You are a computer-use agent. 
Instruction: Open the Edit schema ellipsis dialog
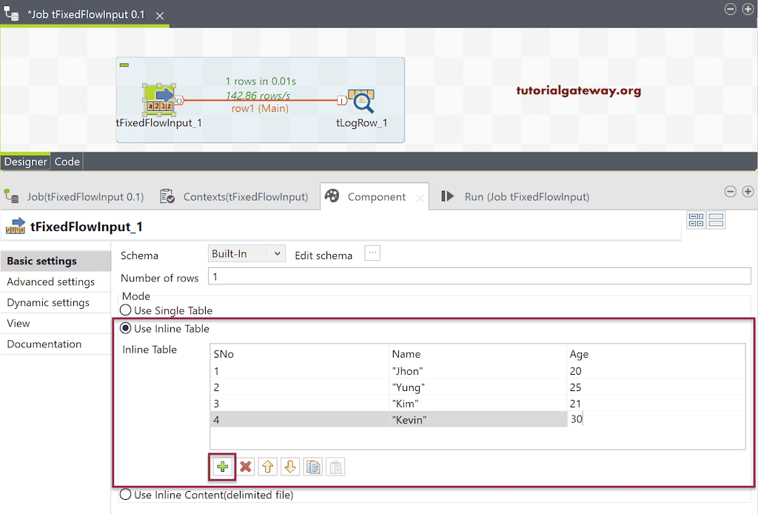click(x=372, y=253)
